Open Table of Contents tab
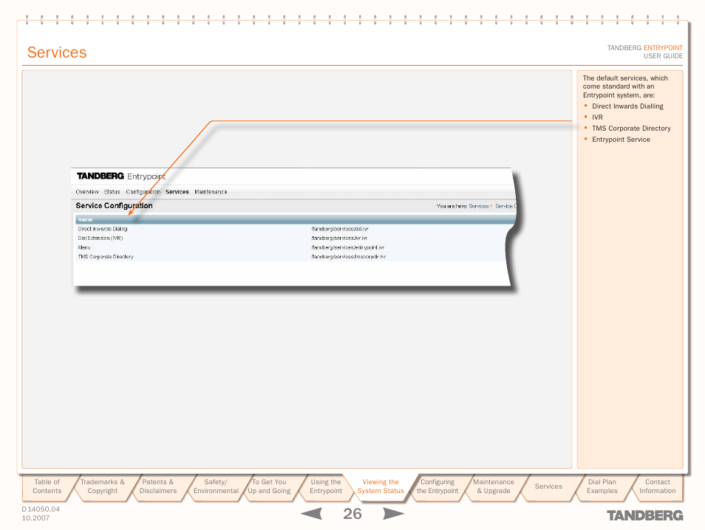Image resolution: width=705 pixels, height=530 pixels. [47, 486]
